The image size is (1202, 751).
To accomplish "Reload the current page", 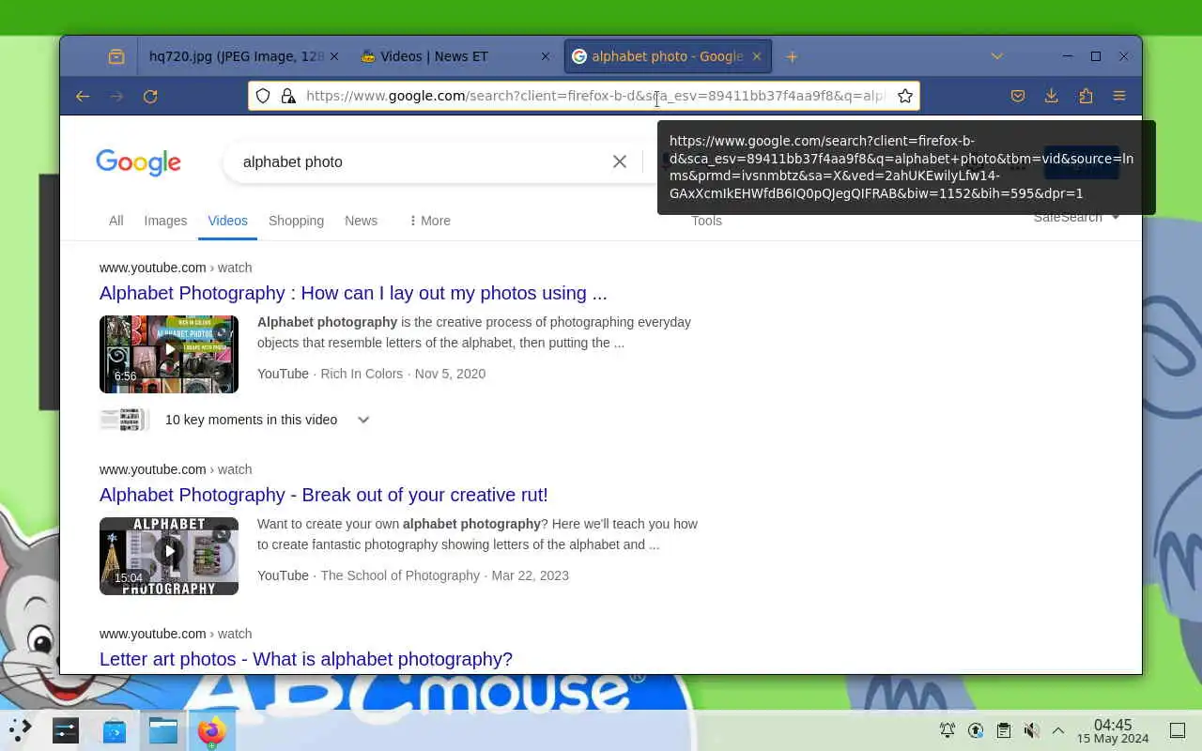I will (150, 96).
